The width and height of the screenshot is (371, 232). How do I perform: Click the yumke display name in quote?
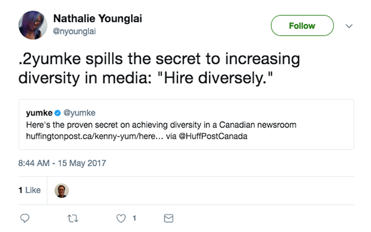[39, 113]
